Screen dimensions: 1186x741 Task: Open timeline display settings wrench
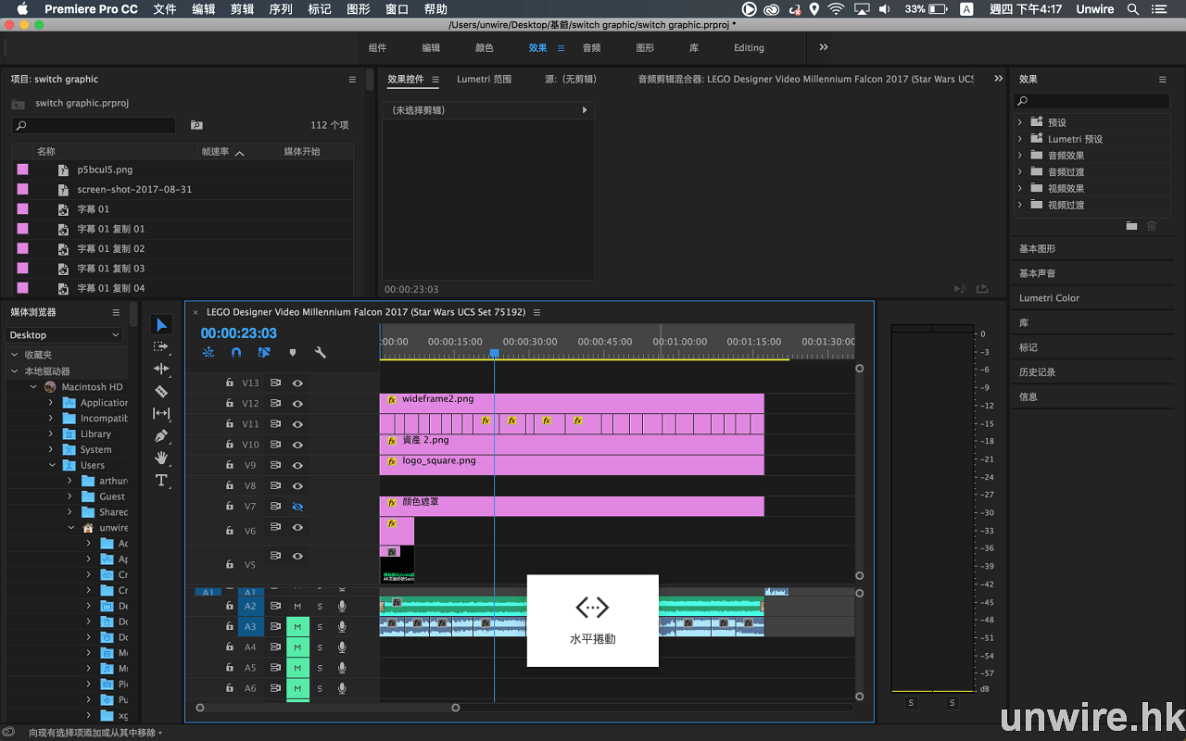321,353
